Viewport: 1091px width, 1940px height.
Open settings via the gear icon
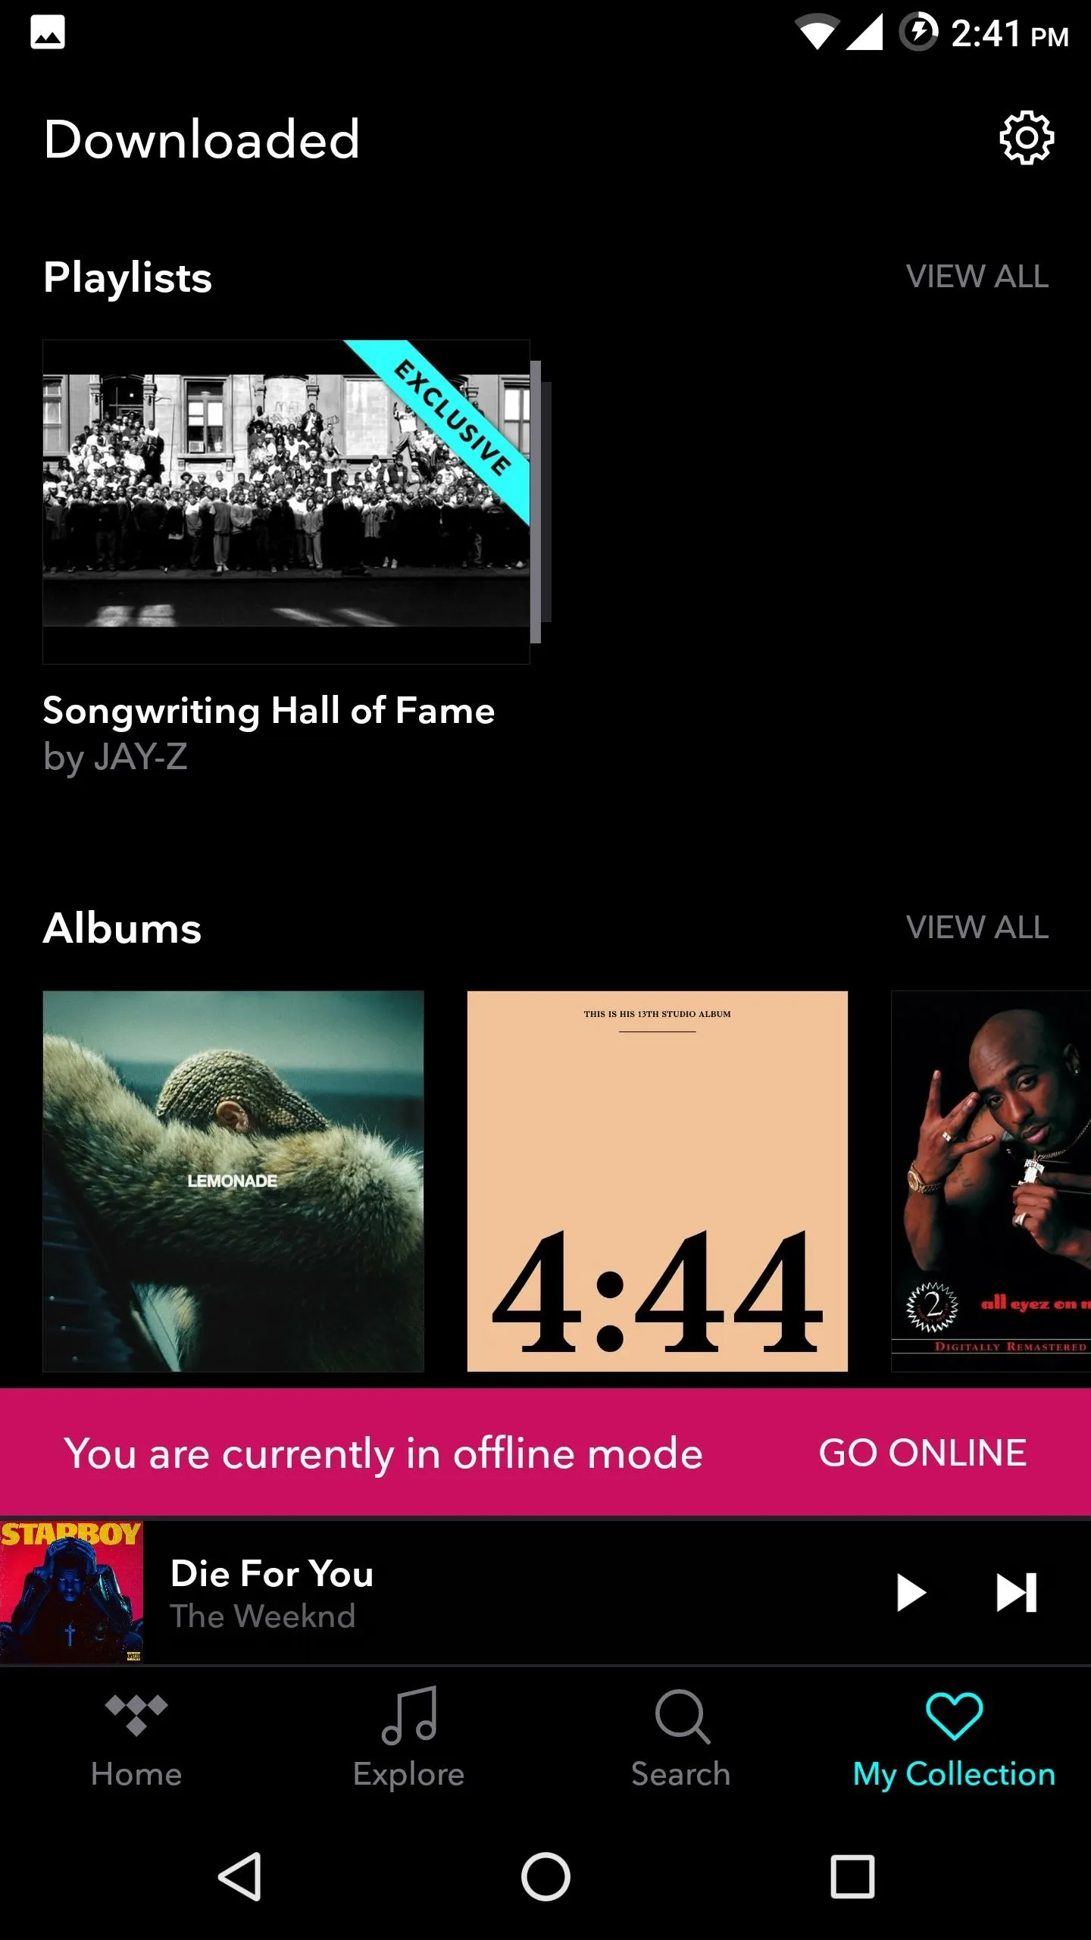click(1027, 138)
